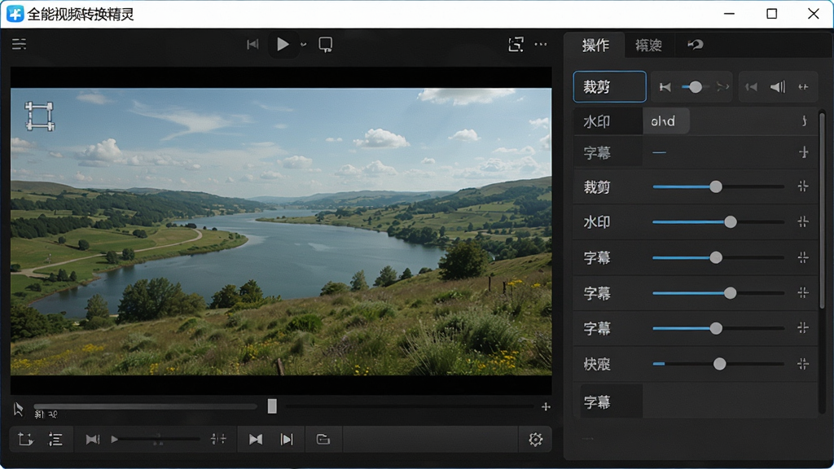Open the folder icon in the bottom toolbar
This screenshot has height=469, width=834.
[323, 439]
